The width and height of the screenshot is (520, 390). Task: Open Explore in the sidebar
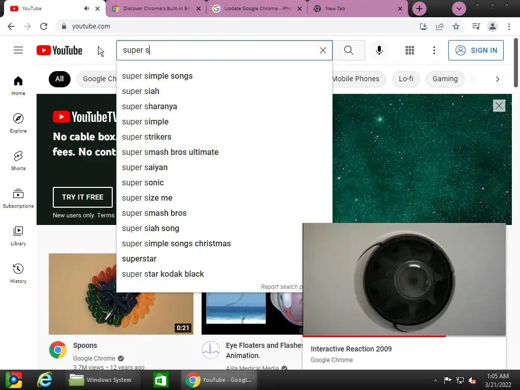click(18, 123)
